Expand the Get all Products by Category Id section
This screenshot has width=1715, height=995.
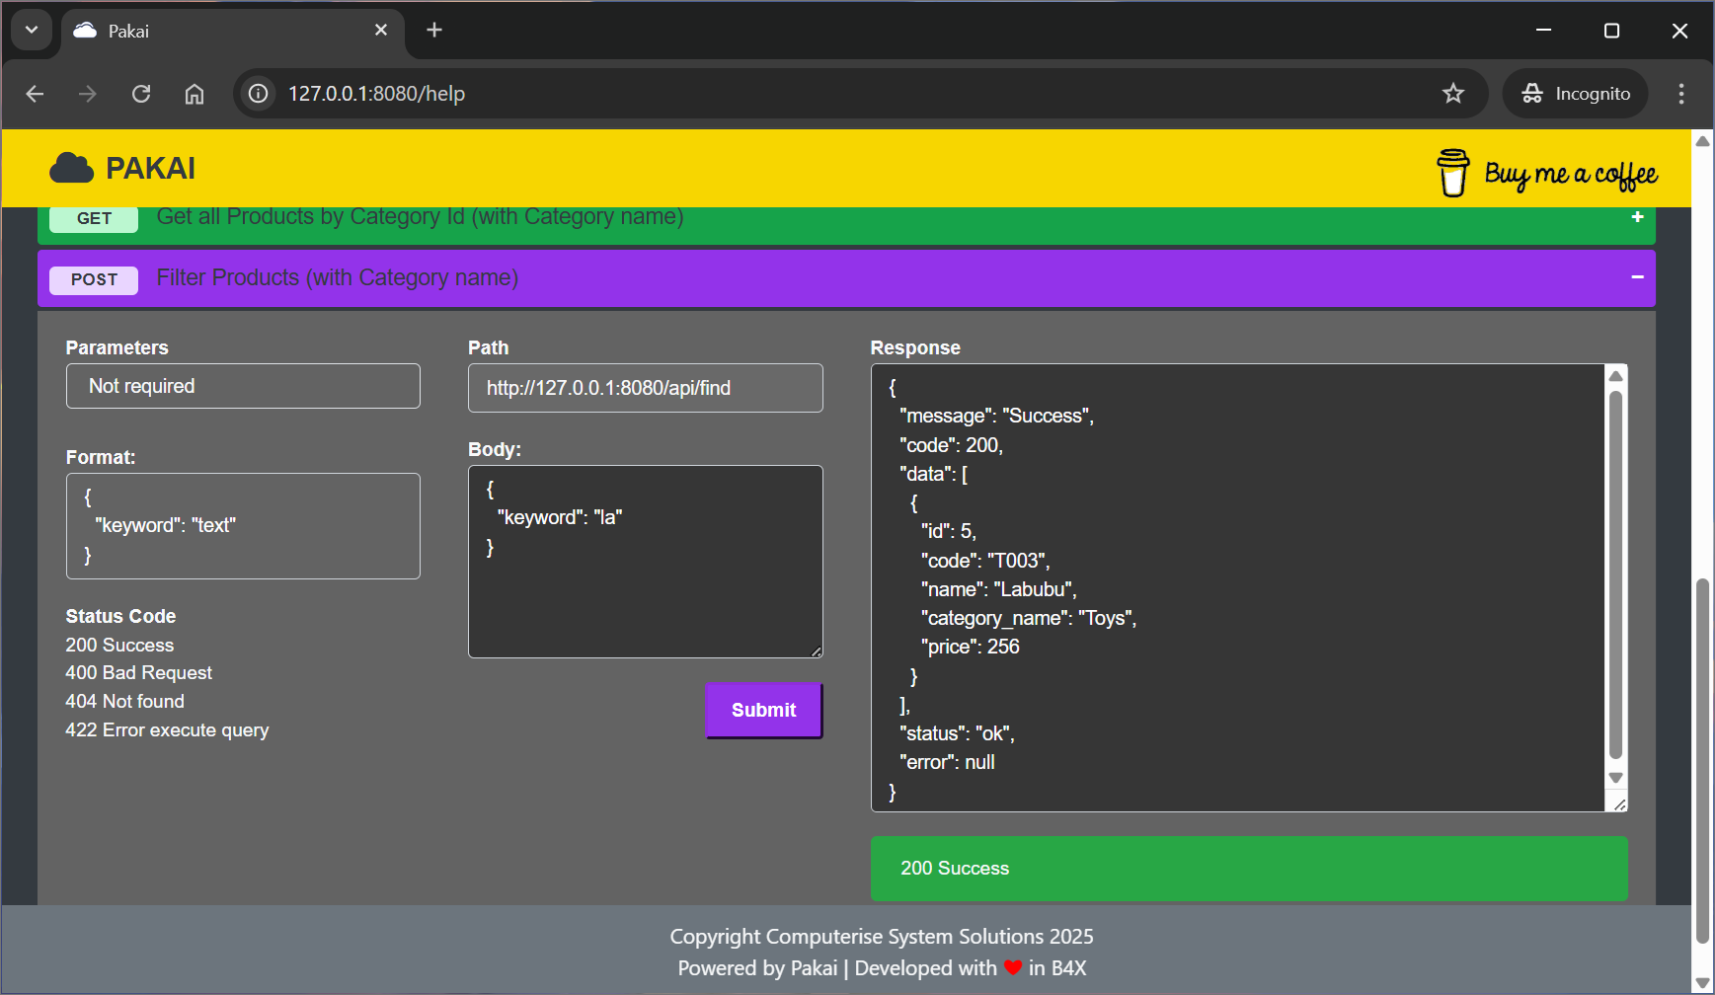1637,216
